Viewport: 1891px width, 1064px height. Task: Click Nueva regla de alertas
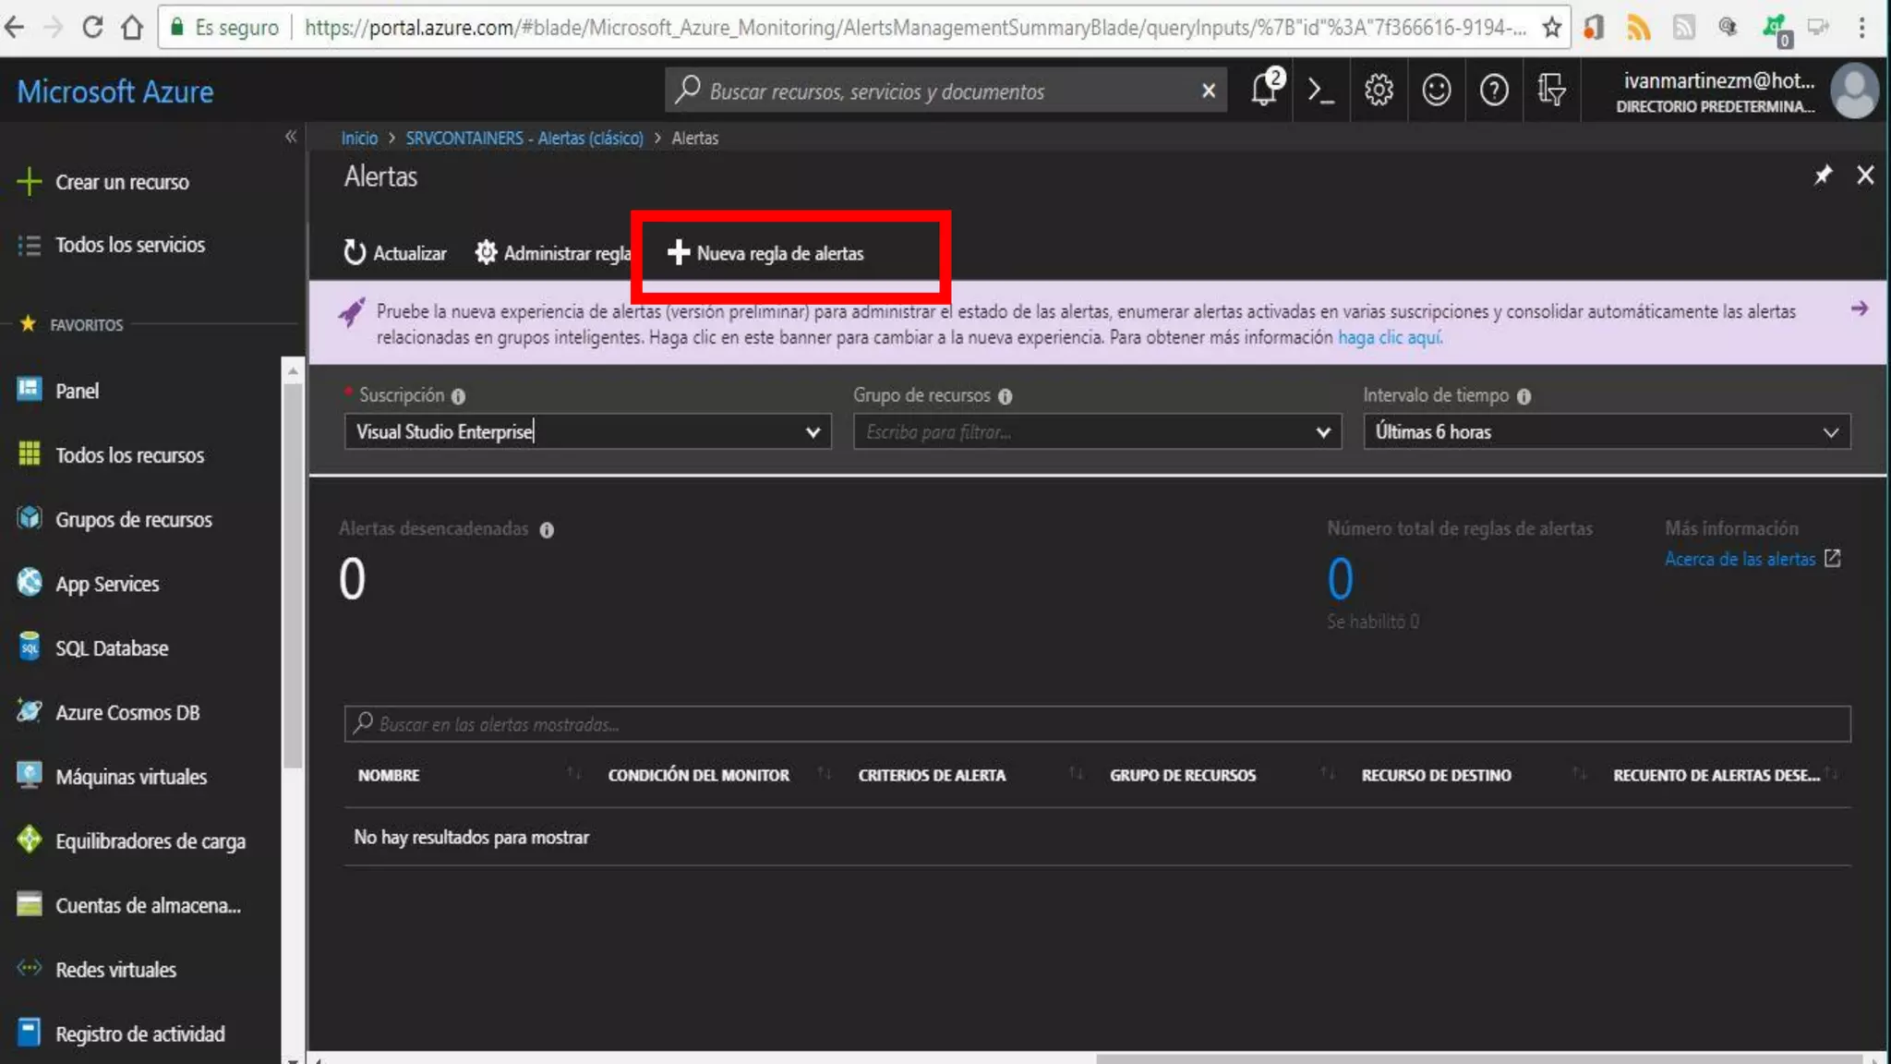tap(765, 253)
